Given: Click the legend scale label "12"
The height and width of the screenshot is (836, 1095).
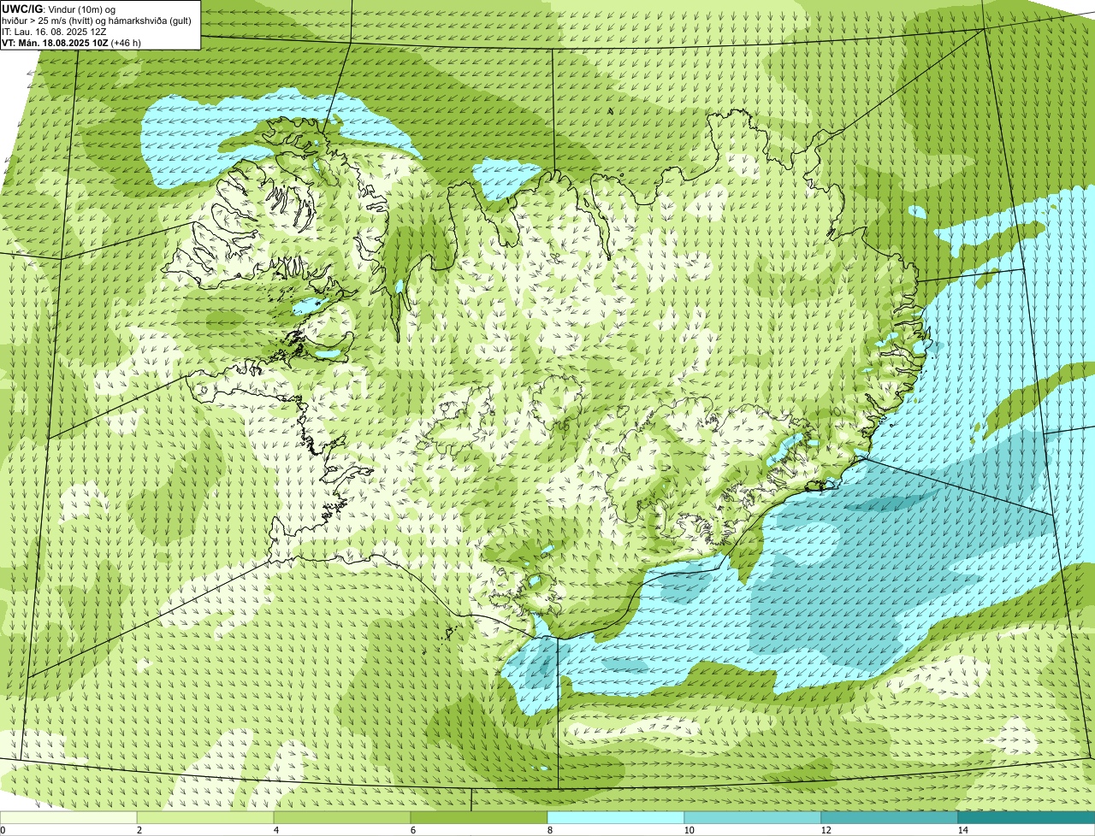Looking at the screenshot, I should pos(826,830).
